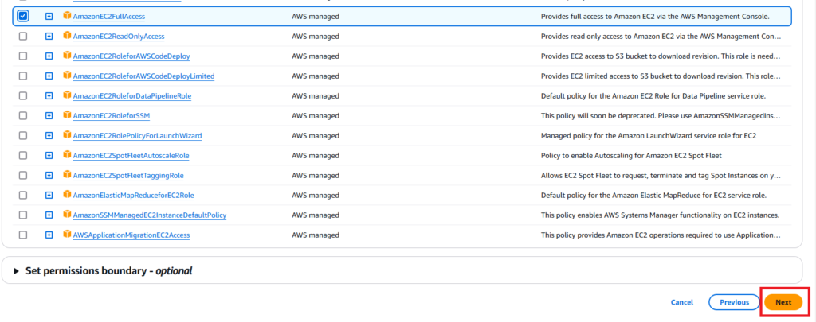Click the policy icon next to AmazonEC2RoleforSSM
This screenshot has width=816, height=322.
[x=68, y=116]
